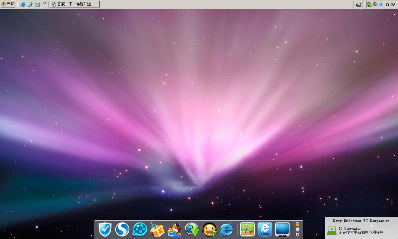The width and height of the screenshot is (398, 239).
Task: Click the volume speaker icon in system tray
Action: [375, 4]
